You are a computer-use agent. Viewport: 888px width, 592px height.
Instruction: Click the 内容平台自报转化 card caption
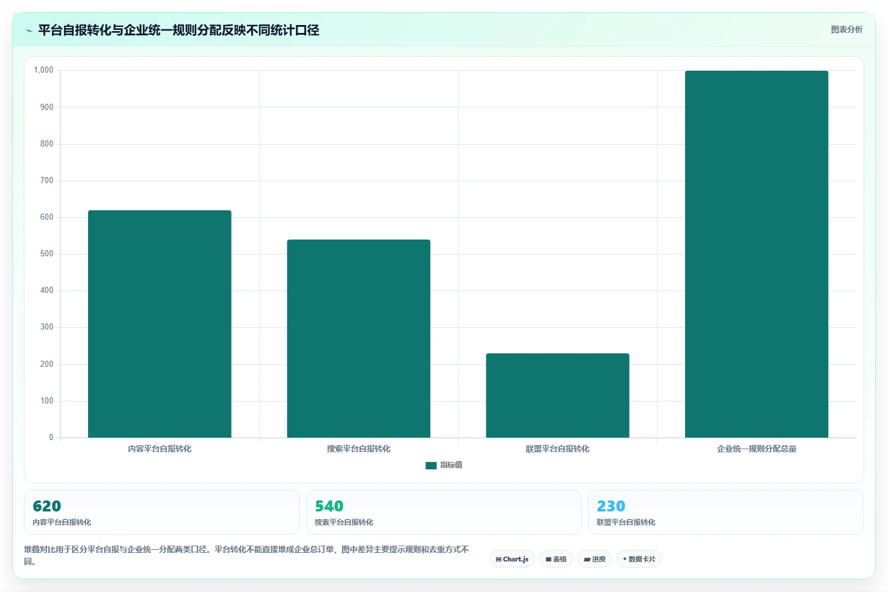click(62, 522)
